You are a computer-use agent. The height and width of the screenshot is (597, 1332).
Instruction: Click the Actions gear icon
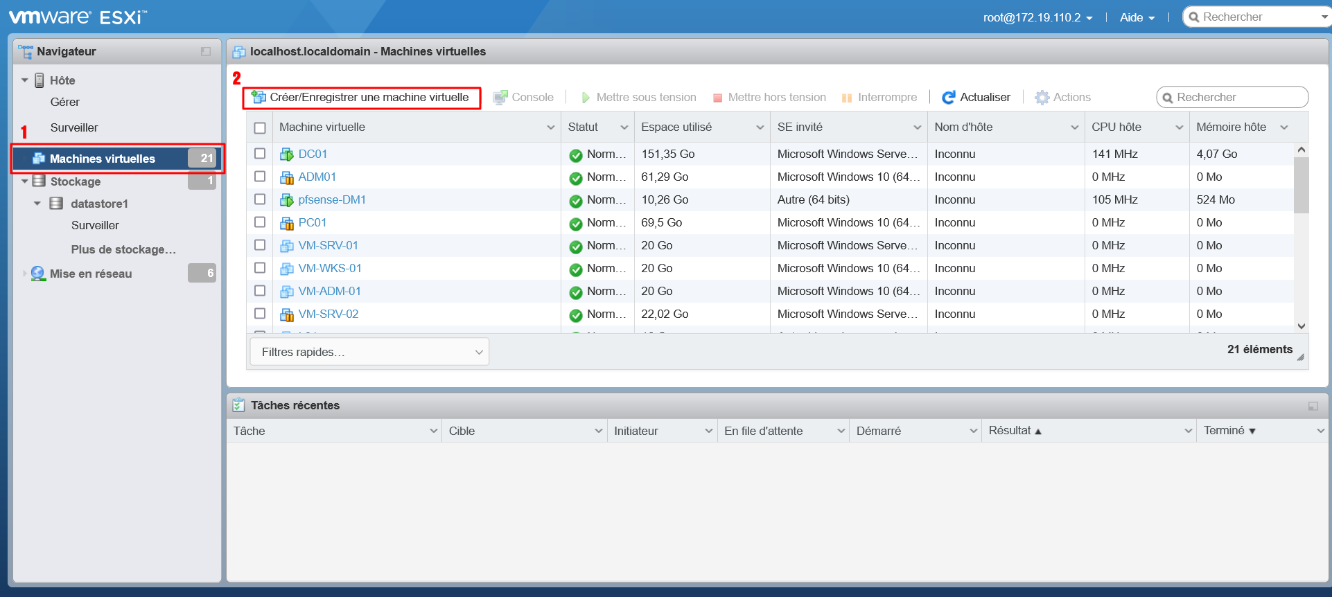1042,98
